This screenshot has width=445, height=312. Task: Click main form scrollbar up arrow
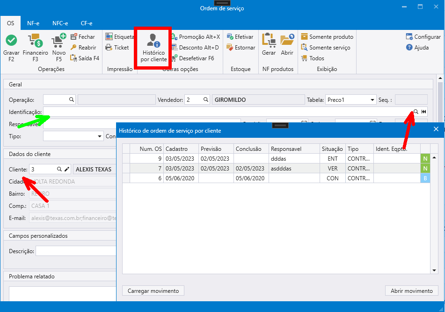440,78
